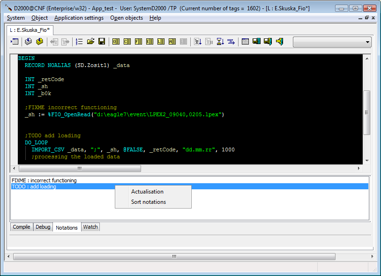Open the empty toolbar combo box
381x276 pixels.
coord(332,42)
